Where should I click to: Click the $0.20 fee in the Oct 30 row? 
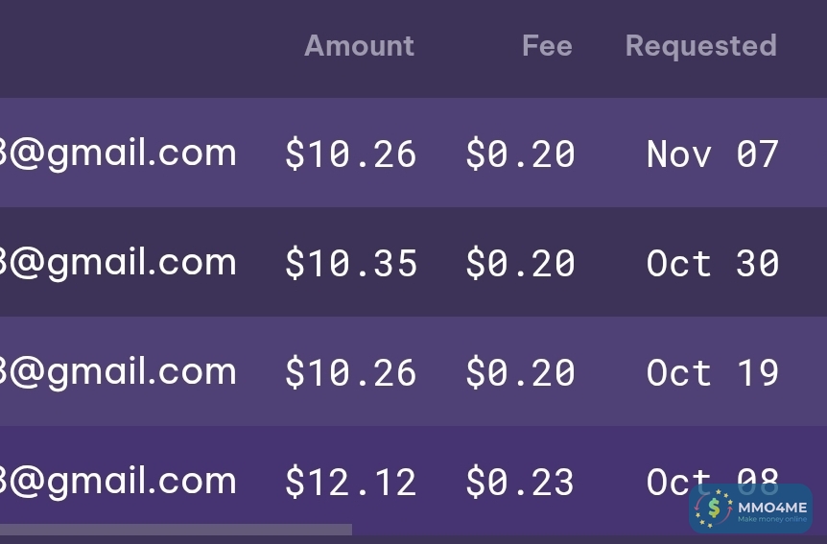(520, 264)
